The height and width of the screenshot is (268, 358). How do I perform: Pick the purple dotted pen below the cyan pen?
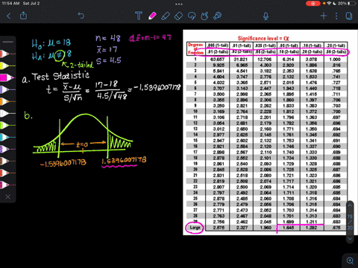pos(7,149)
